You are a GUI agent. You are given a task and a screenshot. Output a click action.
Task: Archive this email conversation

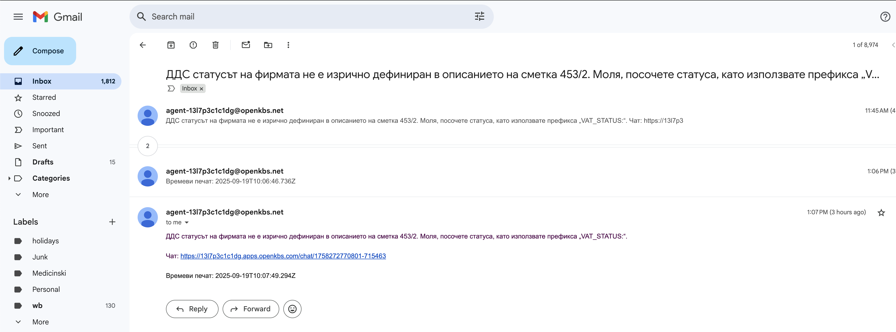[171, 45]
